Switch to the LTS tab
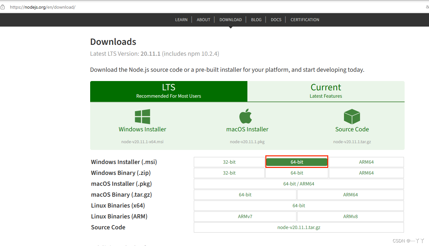The height and width of the screenshot is (246, 429). (x=169, y=91)
